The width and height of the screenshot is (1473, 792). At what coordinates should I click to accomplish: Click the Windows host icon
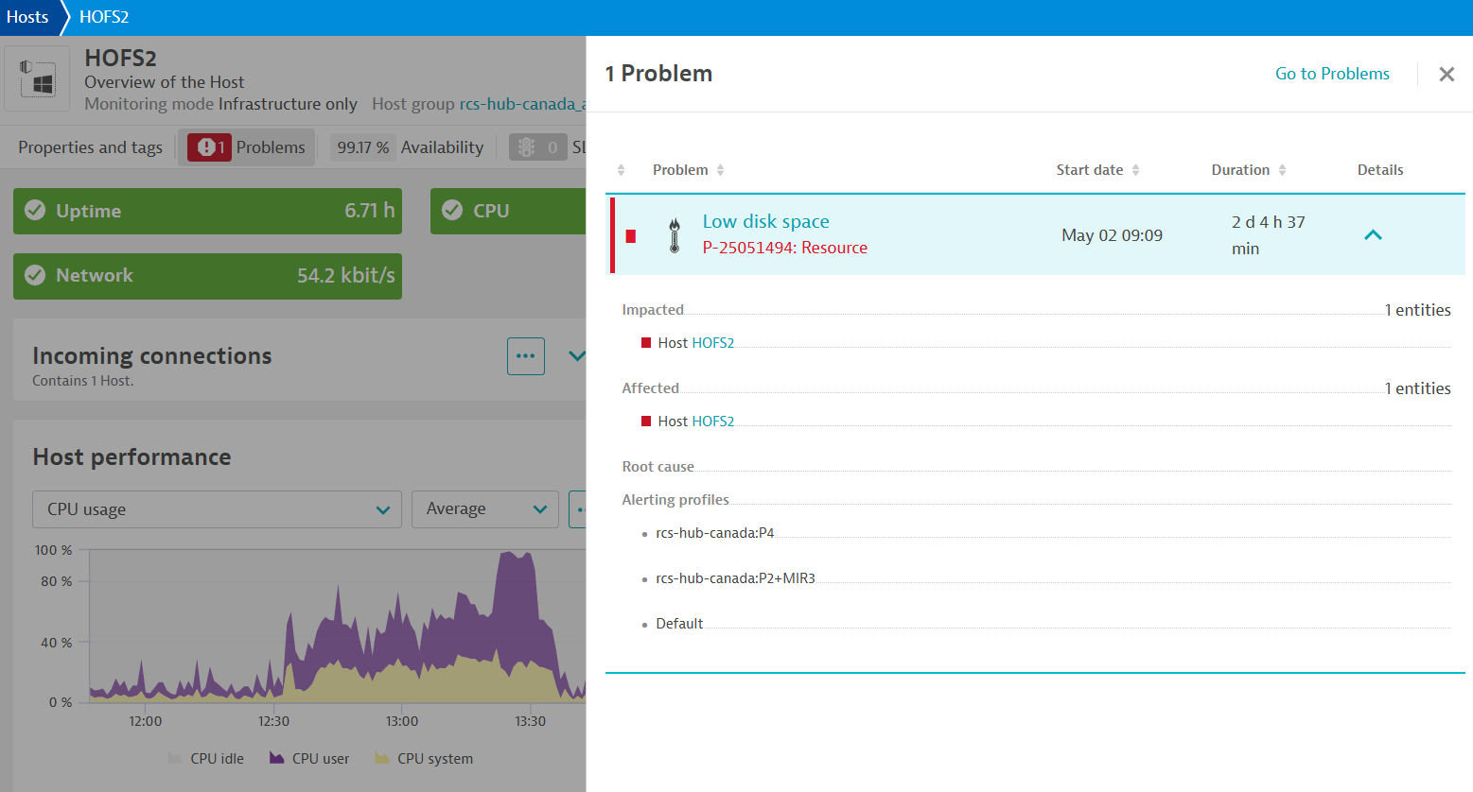(37, 78)
